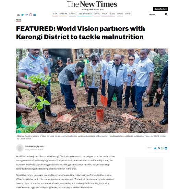
Task: Visit the header Facebook icon
Action: 27,15
